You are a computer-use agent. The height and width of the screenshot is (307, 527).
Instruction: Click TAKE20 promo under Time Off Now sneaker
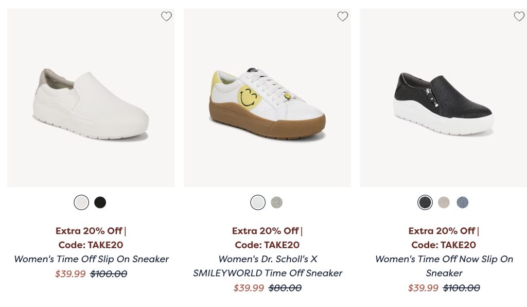[444, 245]
